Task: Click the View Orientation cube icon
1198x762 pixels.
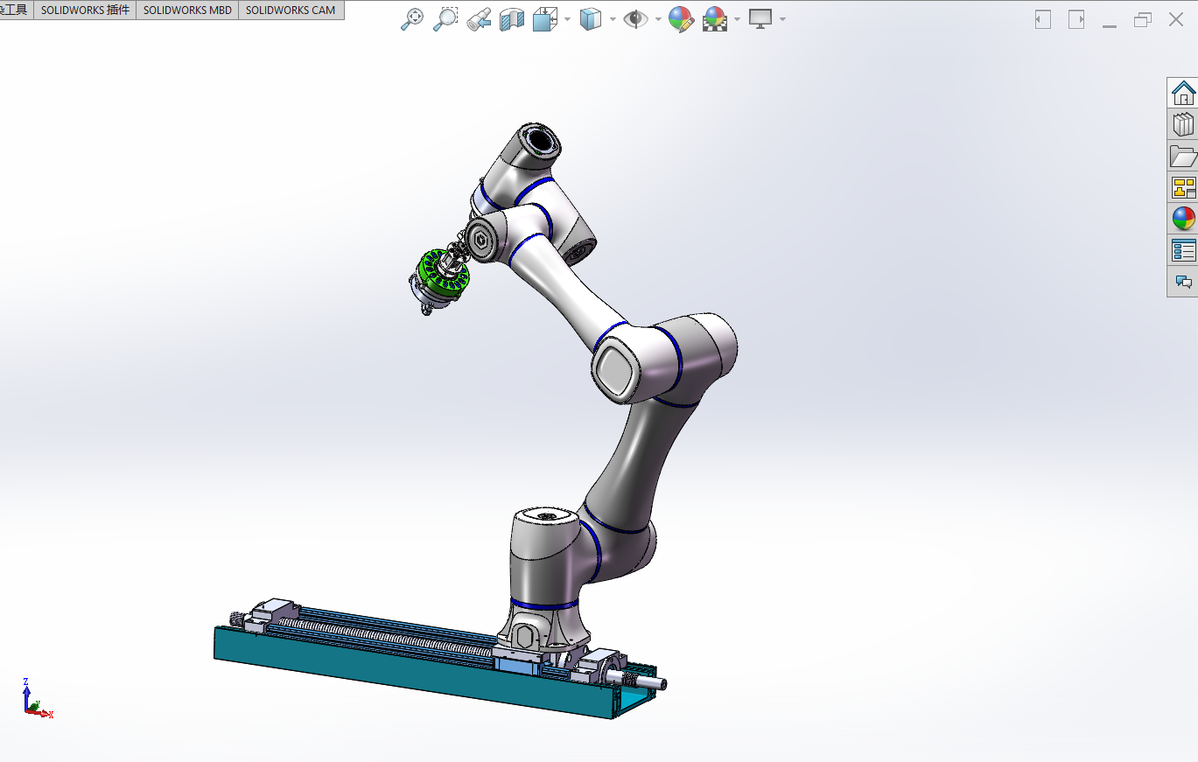Action: click(x=545, y=19)
